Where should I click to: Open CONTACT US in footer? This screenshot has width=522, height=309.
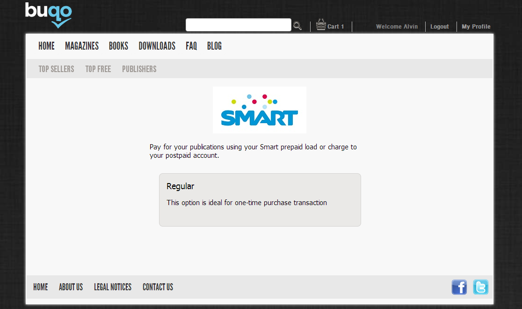[158, 287]
